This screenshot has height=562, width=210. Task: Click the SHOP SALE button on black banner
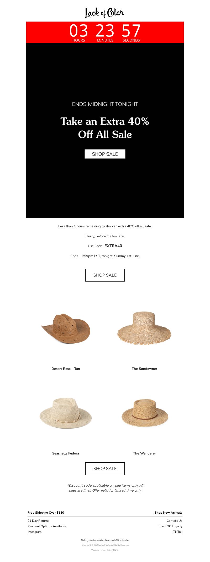[105, 154]
